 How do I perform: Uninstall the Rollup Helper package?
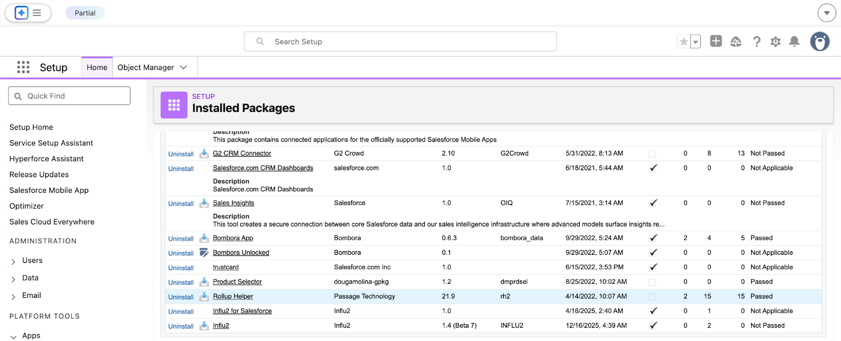[x=181, y=297]
